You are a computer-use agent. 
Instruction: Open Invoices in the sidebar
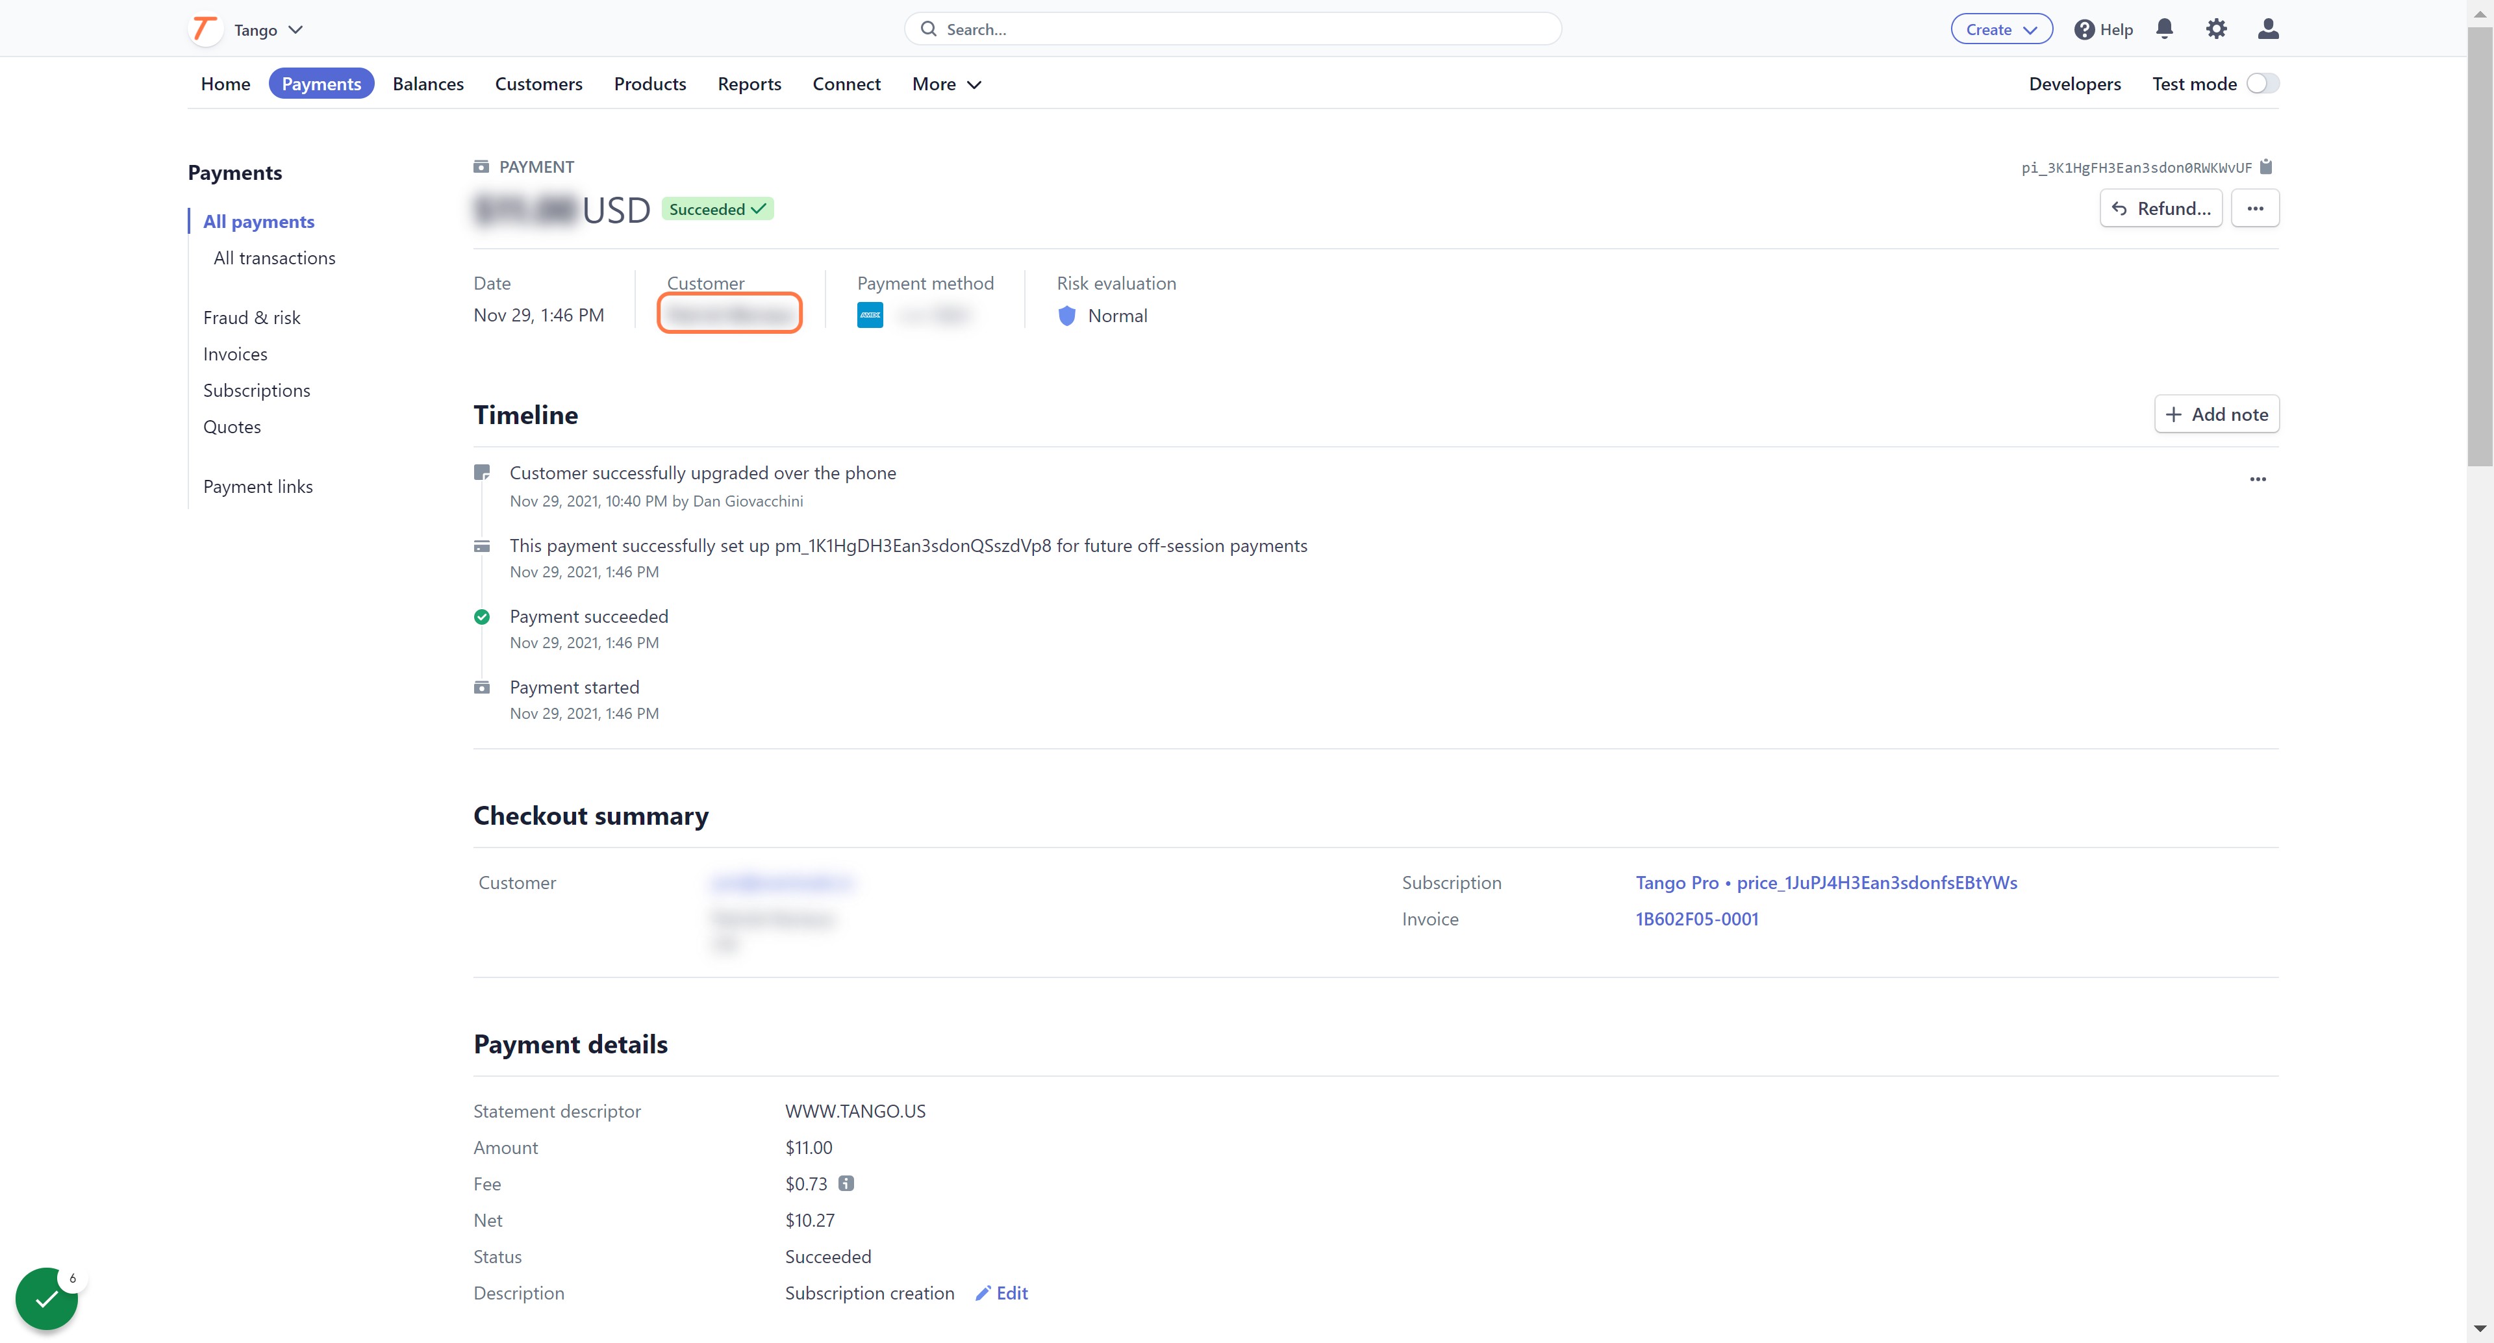tap(235, 355)
